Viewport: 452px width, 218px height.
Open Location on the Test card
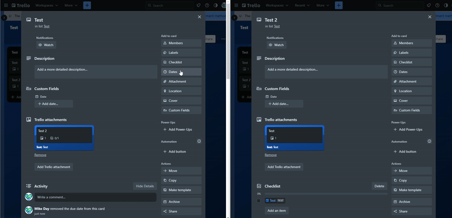[x=181, y=91]
